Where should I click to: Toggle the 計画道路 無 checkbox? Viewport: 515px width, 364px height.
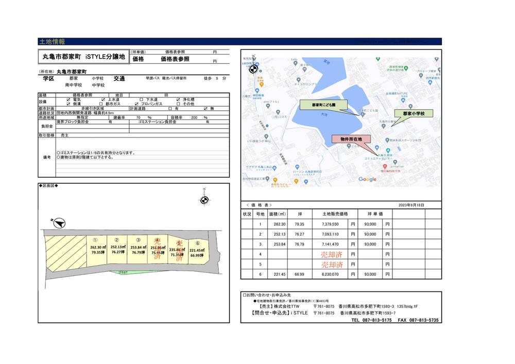pyautogui.click(x=205, y=108)
